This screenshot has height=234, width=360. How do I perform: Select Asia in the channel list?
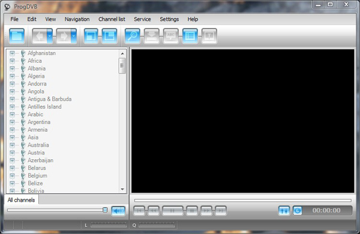[x=33, y=138]
